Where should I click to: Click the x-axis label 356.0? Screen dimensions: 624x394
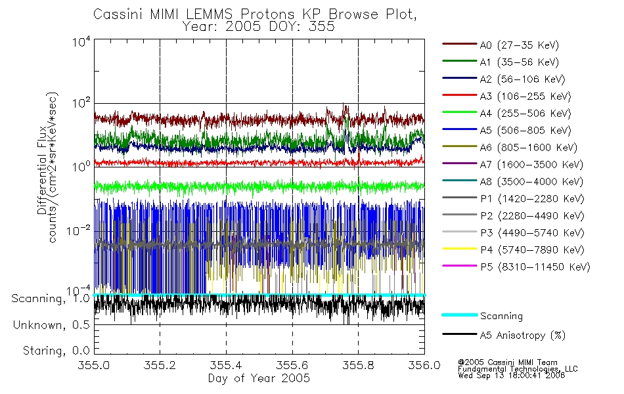pos(424,365)
